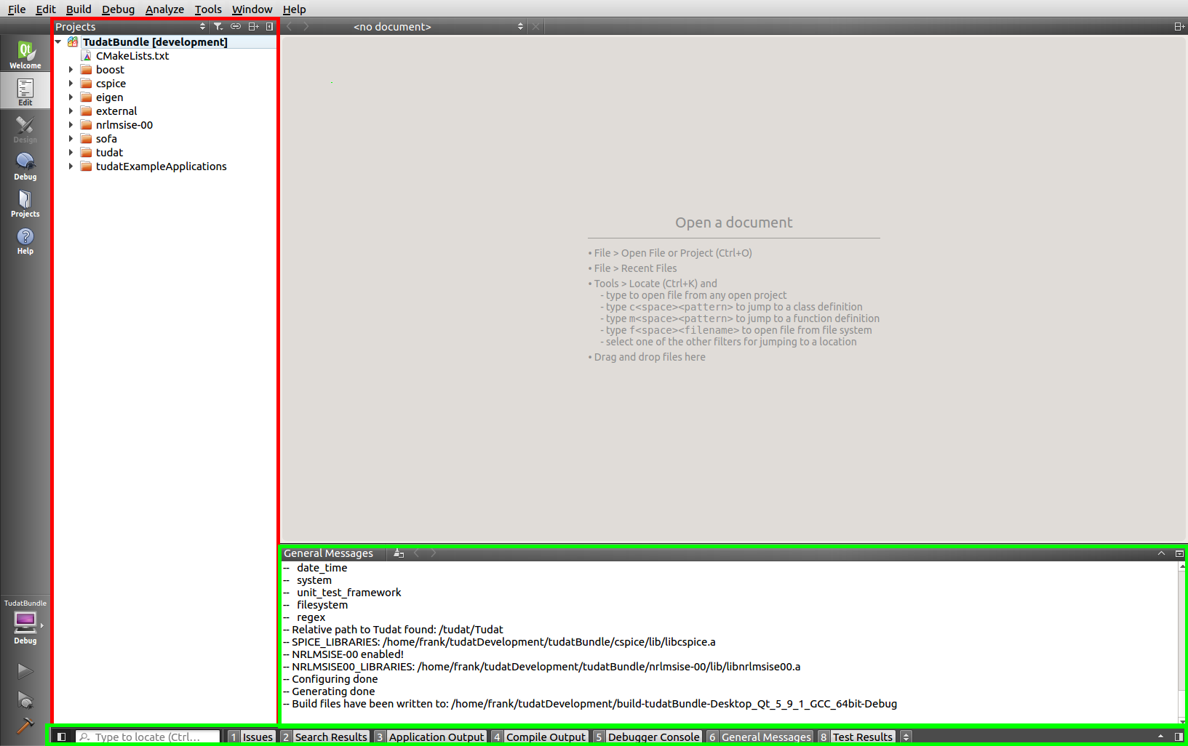This screenshot has width=1188, height=746.
Task: Open Projects mode in left sidebar
Action: coord(25,204)
